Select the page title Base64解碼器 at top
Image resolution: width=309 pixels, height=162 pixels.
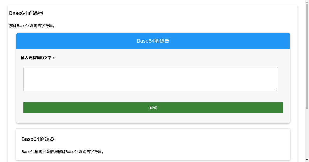[26, 13]
